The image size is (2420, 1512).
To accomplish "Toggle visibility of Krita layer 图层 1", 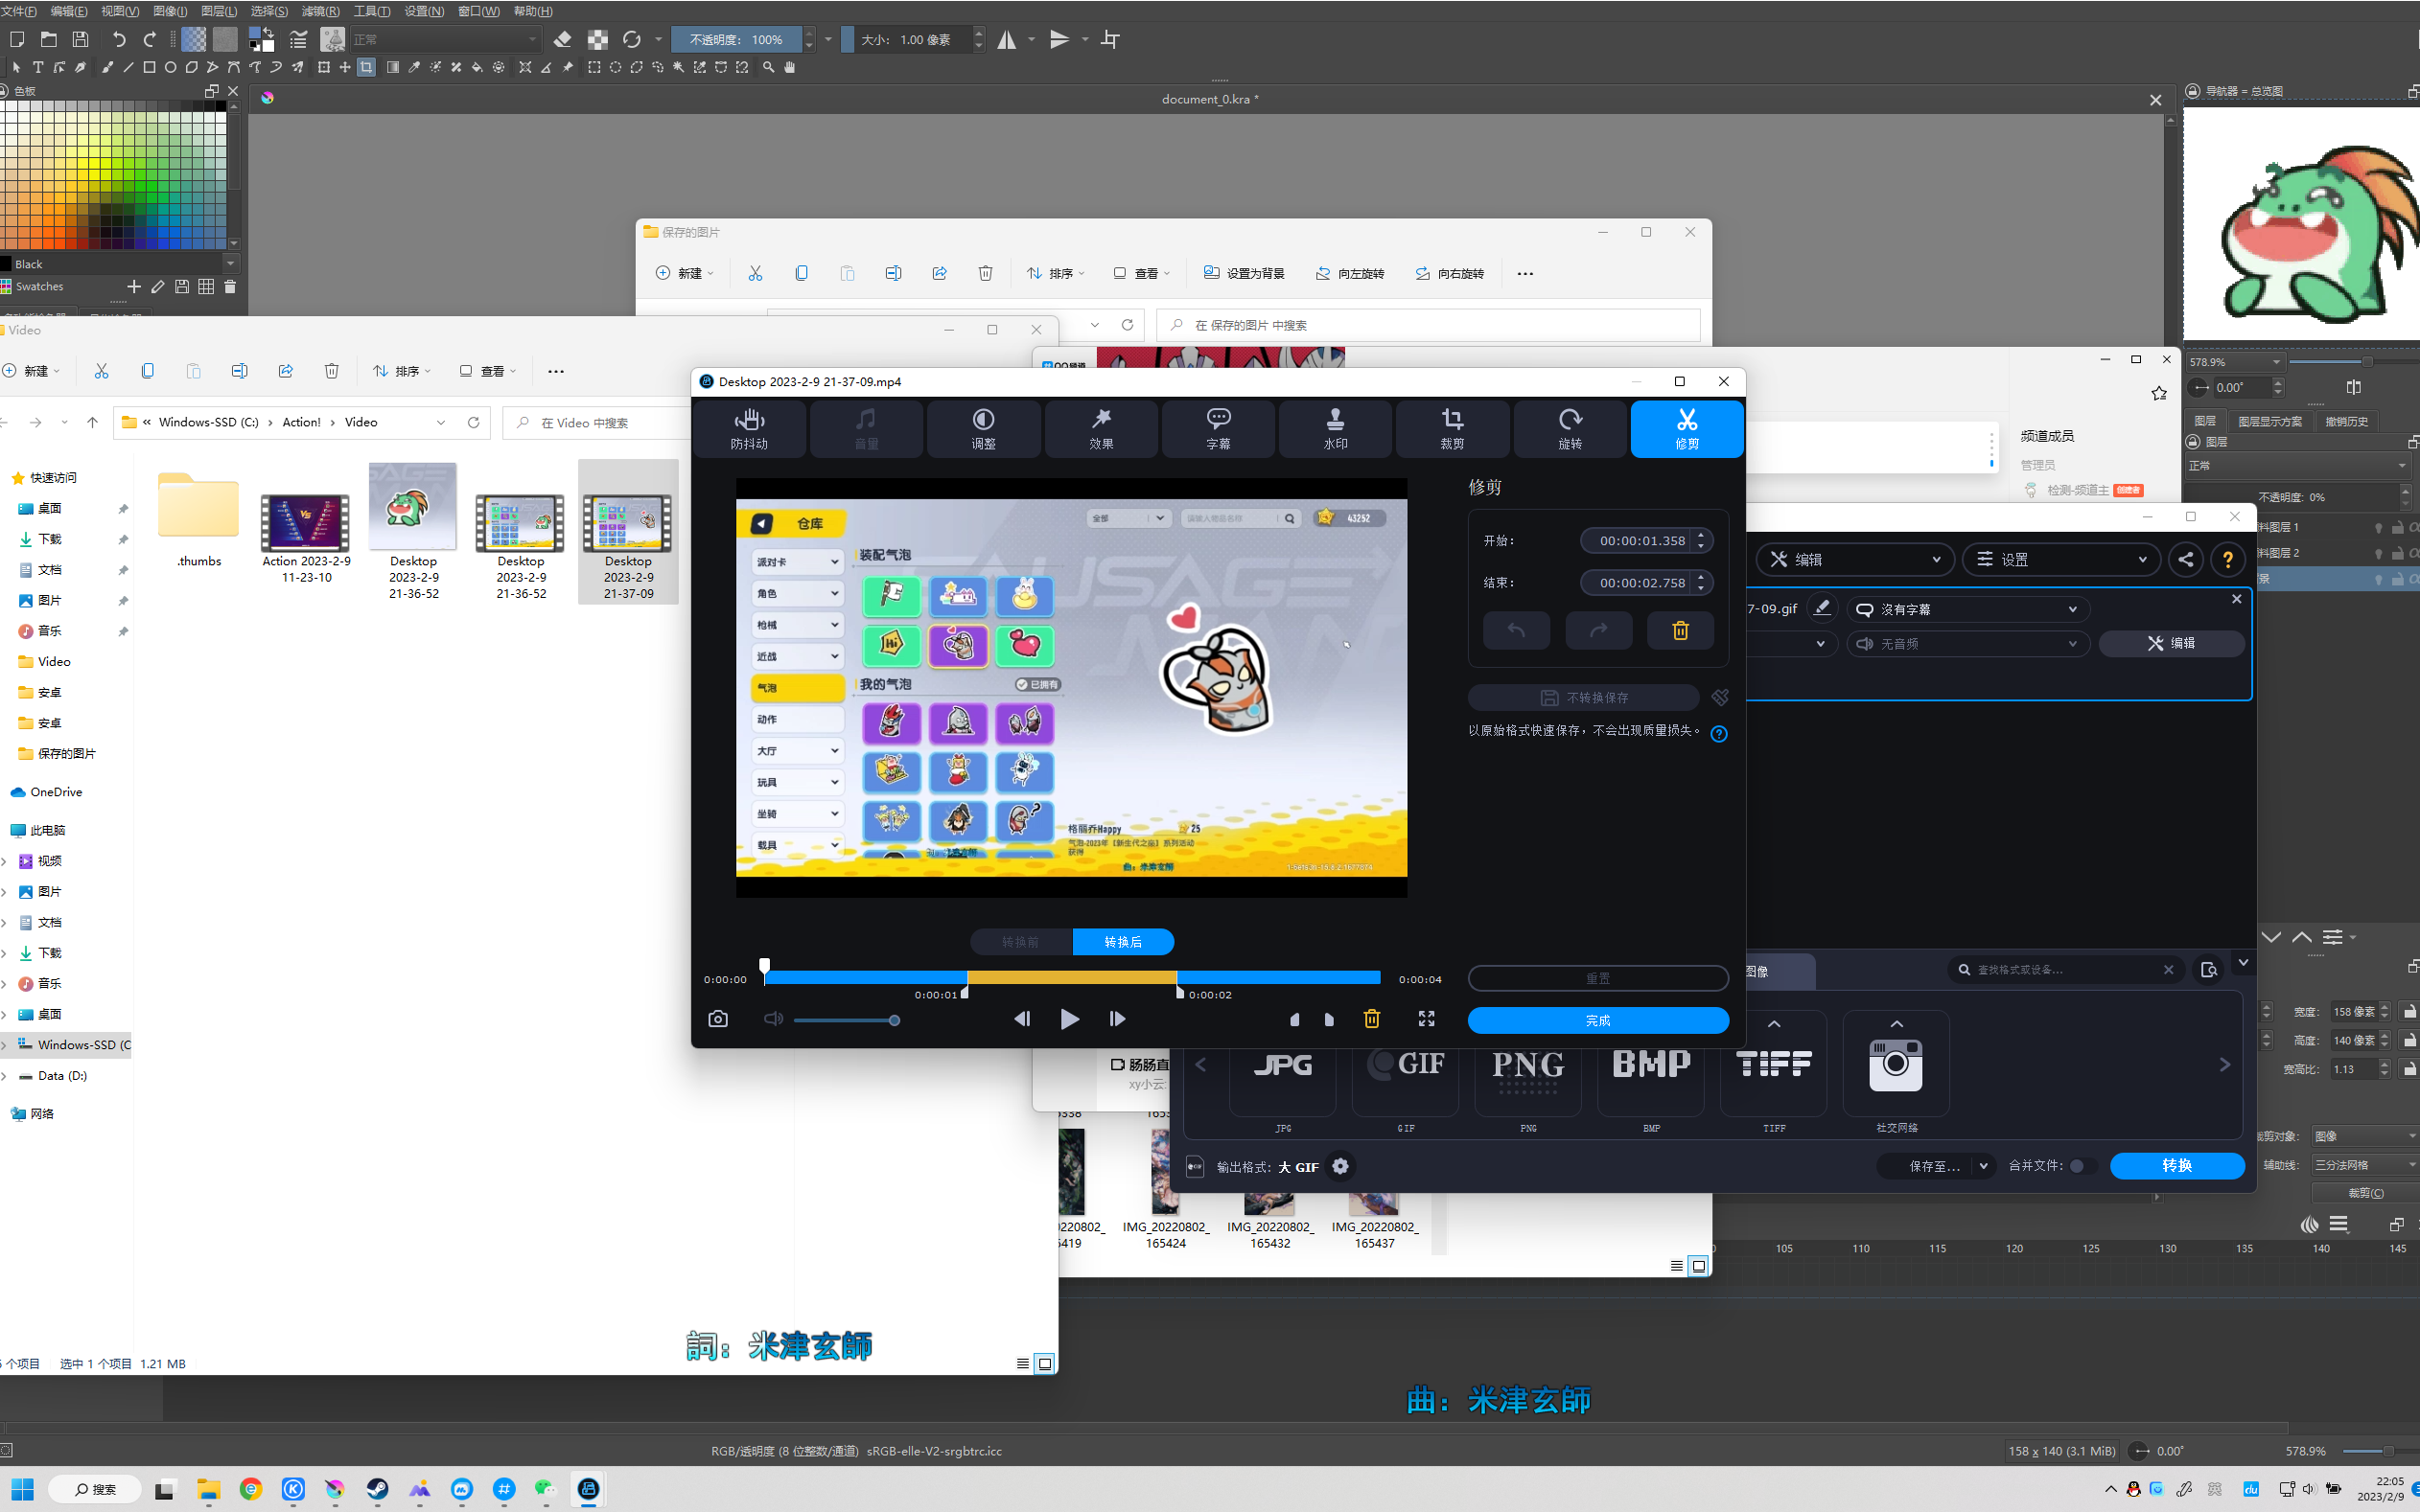I will [x=2378, y=527].
